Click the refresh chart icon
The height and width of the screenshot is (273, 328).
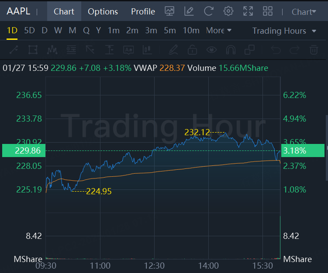[209, 11]
